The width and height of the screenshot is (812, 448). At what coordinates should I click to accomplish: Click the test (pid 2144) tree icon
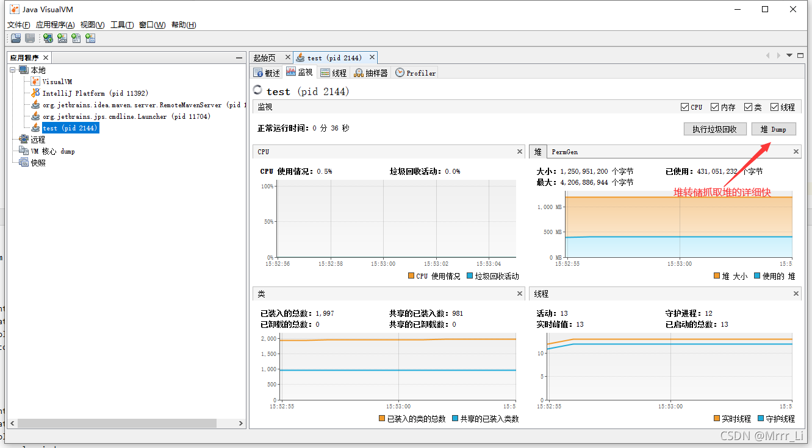pyautogui.click(x=35, y=127)
